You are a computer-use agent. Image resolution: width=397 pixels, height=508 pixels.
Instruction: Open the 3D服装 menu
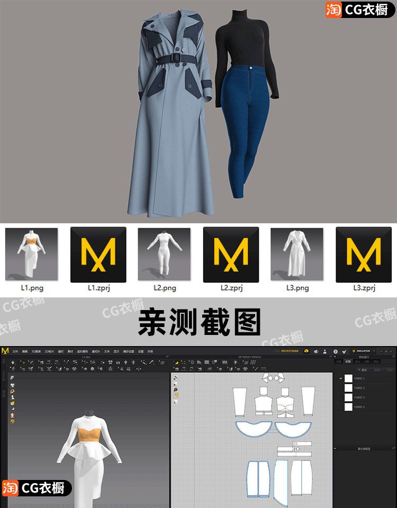click(x=35, y=351)
